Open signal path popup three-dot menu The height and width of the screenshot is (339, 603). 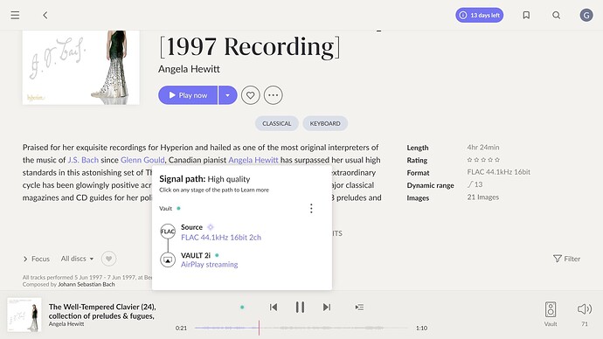pyautogui.click(x=311, y=208)
